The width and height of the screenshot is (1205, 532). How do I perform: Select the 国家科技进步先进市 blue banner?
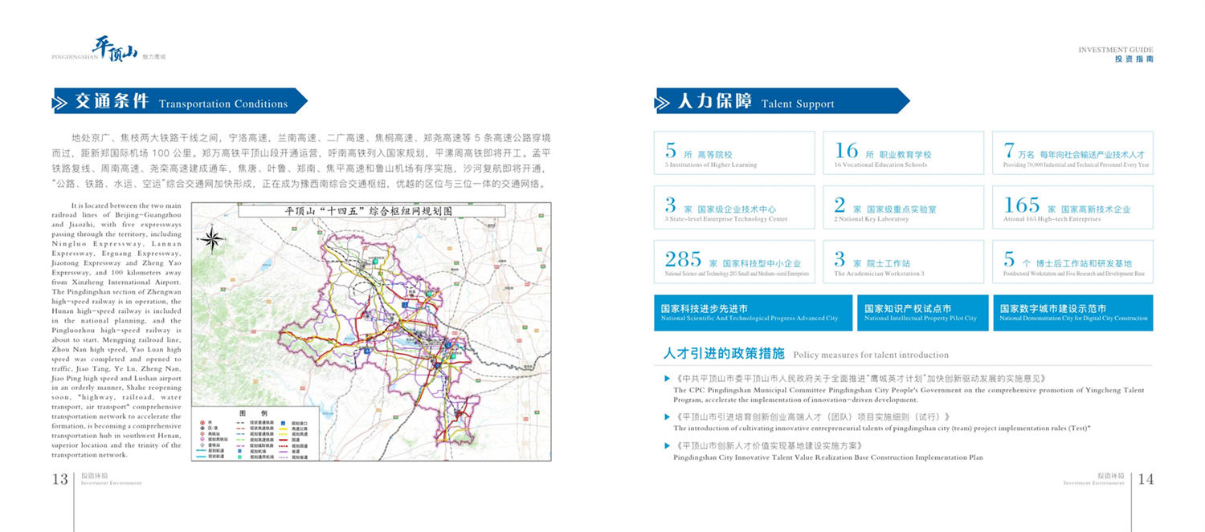[x=750, y=313]
